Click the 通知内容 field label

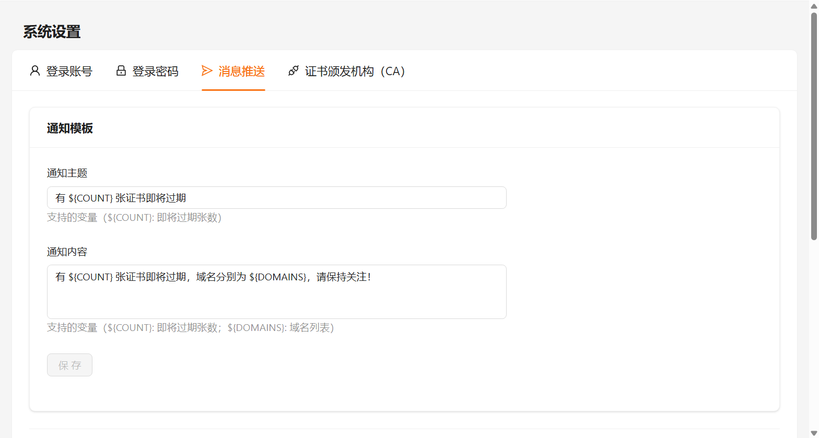pos(67,252)
